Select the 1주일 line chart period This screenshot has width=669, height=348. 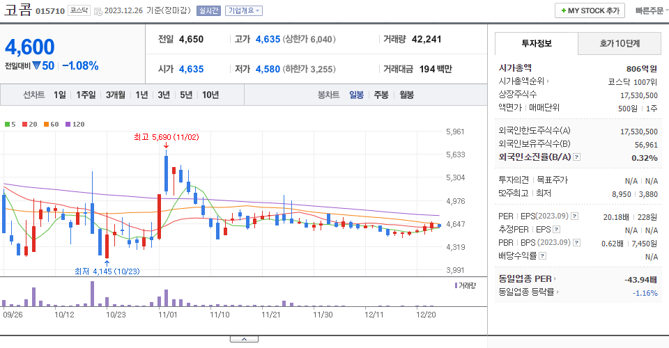click(86, 95)
